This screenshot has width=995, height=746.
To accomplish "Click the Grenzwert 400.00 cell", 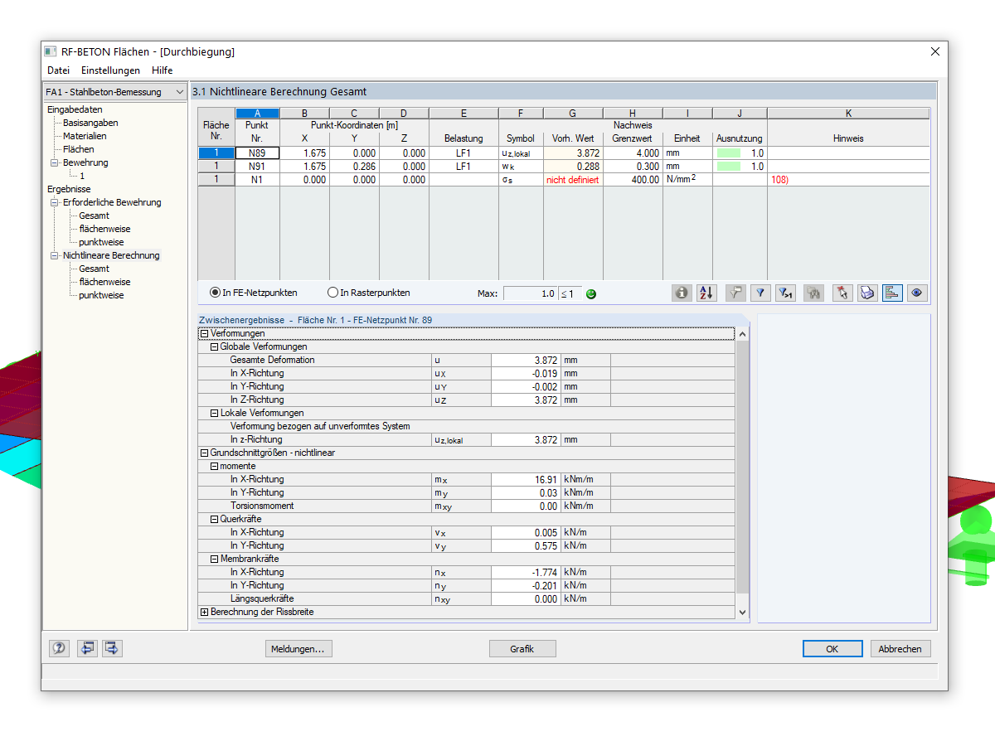I will [x=633, y=180].
